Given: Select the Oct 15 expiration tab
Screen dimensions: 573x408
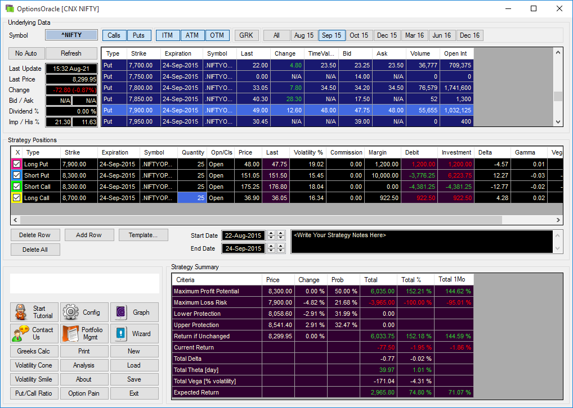Looking at the screenshot, I should point(359,35).
